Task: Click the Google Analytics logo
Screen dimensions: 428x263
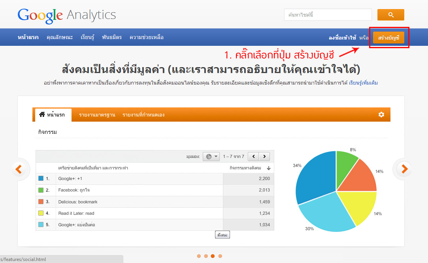Action: (67, 16)
